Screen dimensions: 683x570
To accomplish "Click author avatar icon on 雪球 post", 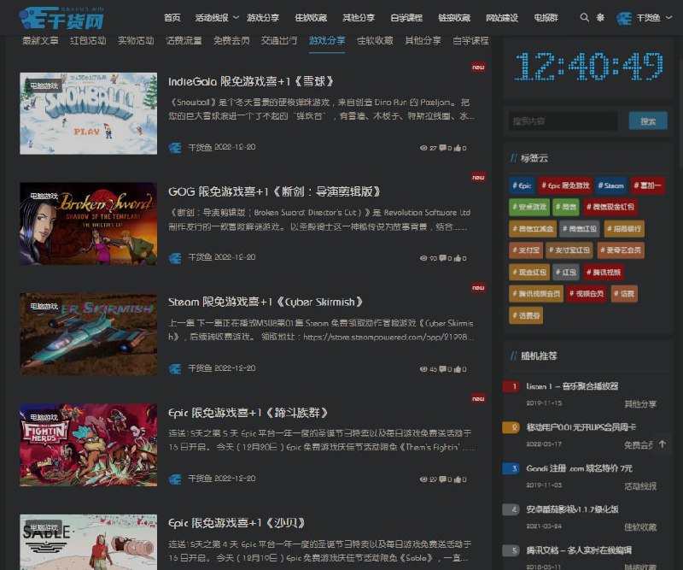I will pos(175,148).
